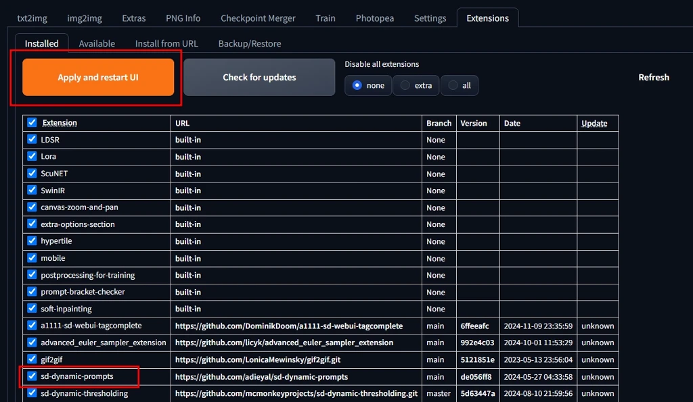693x402 pixels.
Task: Toggle the gif2gif extension checkbox
Action: tap(32, 359)
